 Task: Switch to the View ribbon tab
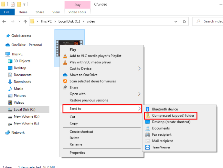pyautogui.click(x=56, y=12)
